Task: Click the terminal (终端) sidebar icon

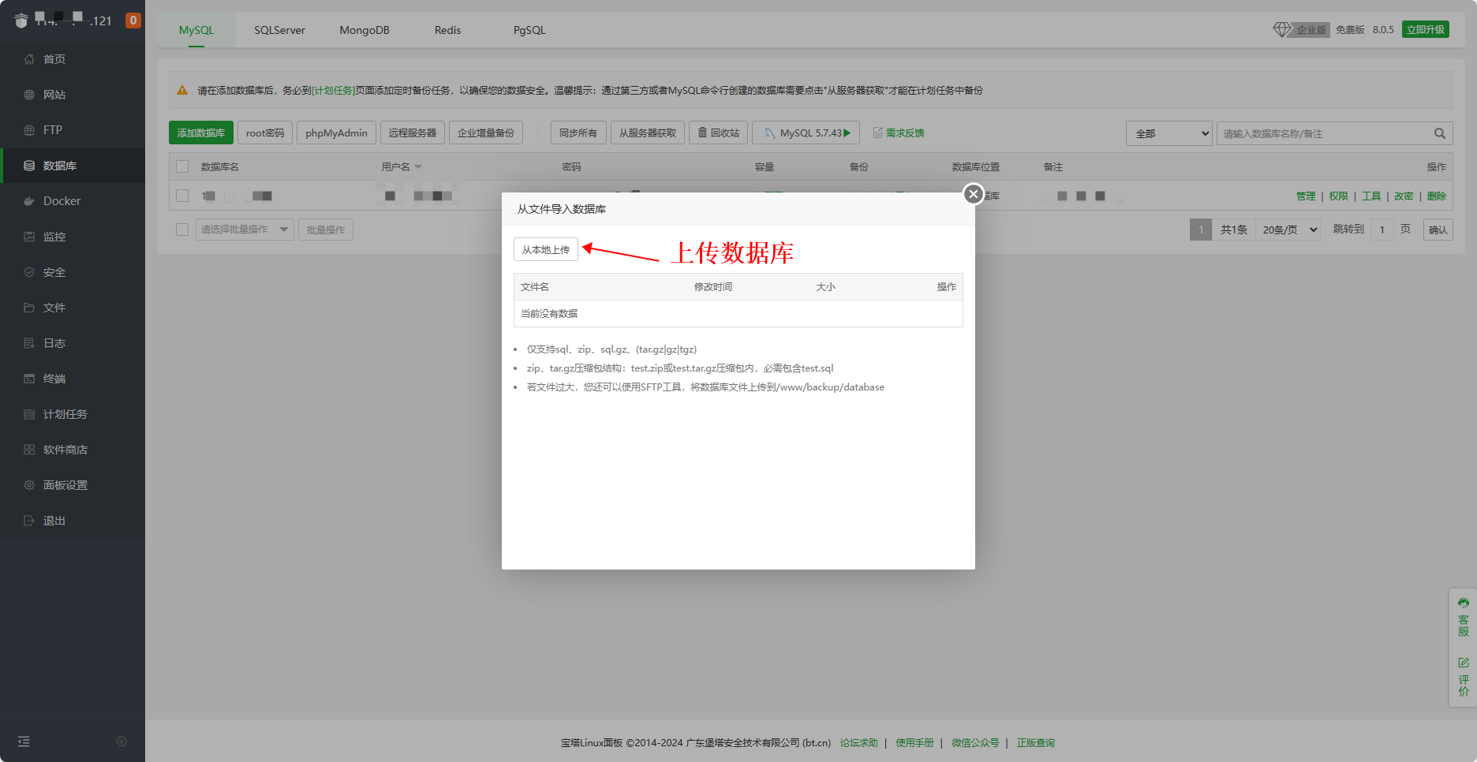Action: pyautogui.click(x=29, y=379)
